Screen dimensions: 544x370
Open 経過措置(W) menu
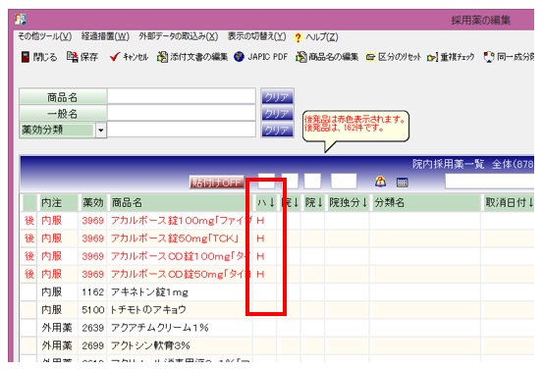tap(105, 36)
